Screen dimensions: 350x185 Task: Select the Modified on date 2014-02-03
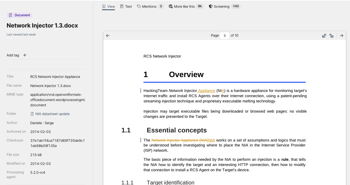point(40,164)
